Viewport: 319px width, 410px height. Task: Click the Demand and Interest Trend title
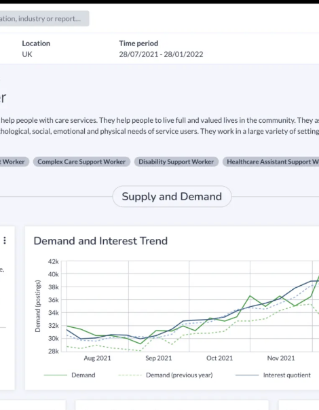100,241
